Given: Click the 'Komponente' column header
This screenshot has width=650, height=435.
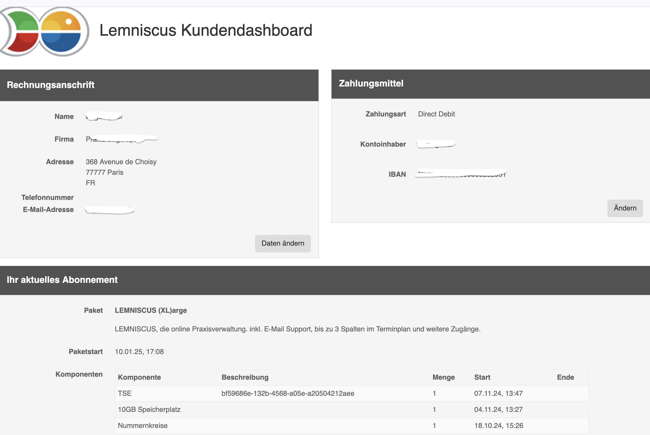Looking at the screenshot, I should click(x=139, y=377).
